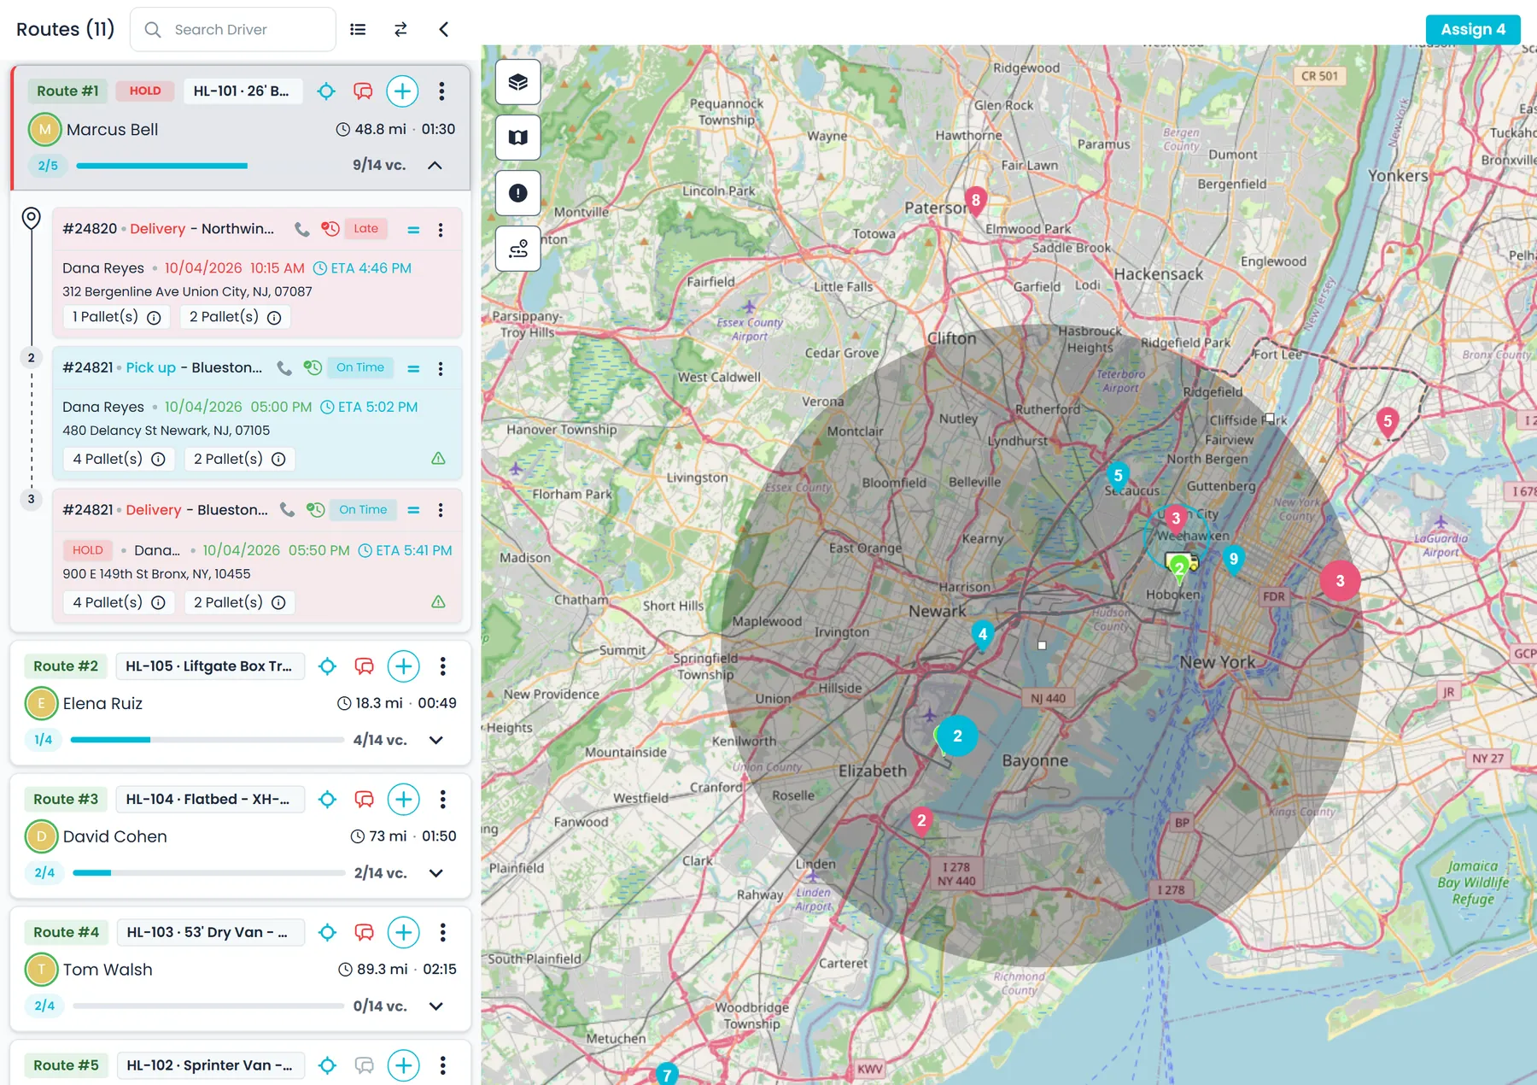Locate Route #1 on map with crosshair icon
1537x1085 pixels.
point(326,91)
